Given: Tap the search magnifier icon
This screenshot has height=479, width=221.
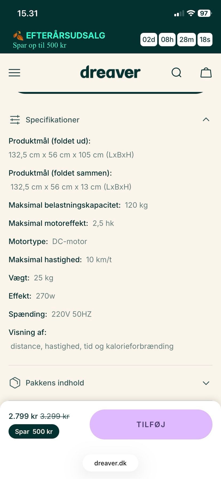Looking at the screenshot, I should tap(176, 72).
